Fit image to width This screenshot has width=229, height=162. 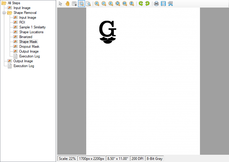pyautogui.click(x=125, y=4)
